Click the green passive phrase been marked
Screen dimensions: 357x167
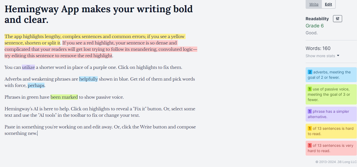pyautogui.click(x=64, y=97)
